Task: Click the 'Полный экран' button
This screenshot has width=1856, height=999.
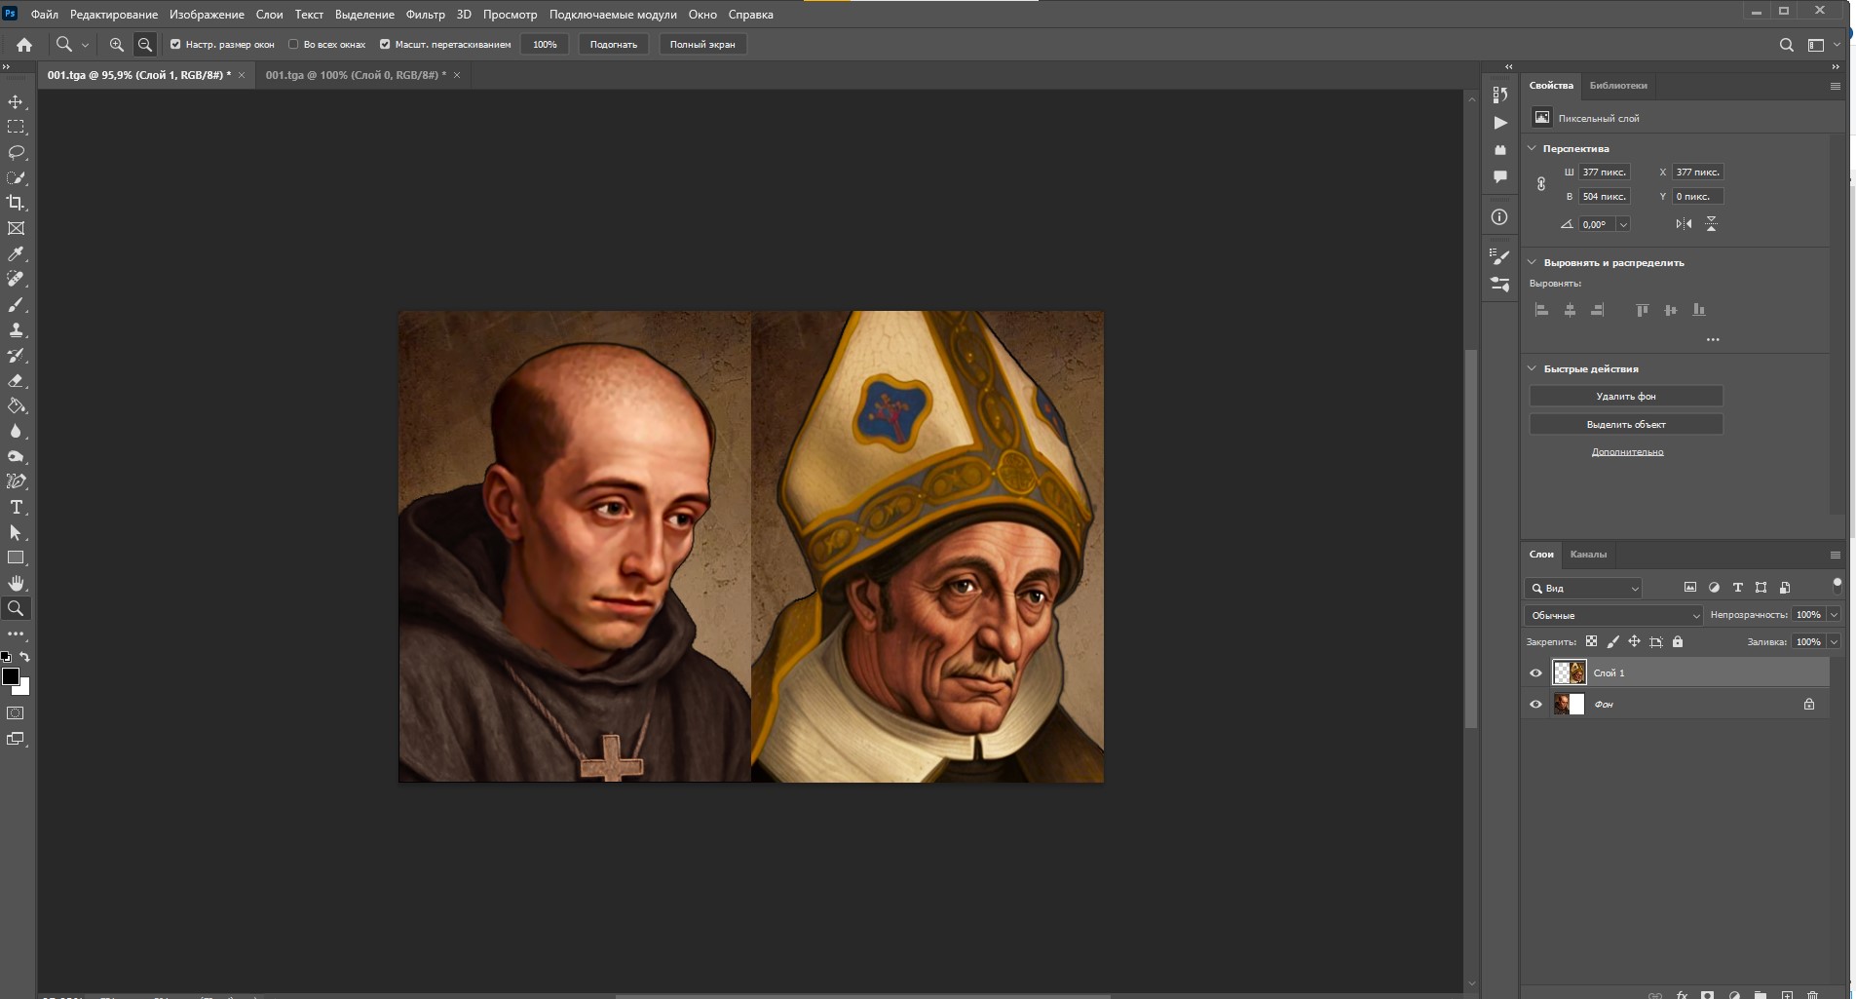Action: click(702, 45)
